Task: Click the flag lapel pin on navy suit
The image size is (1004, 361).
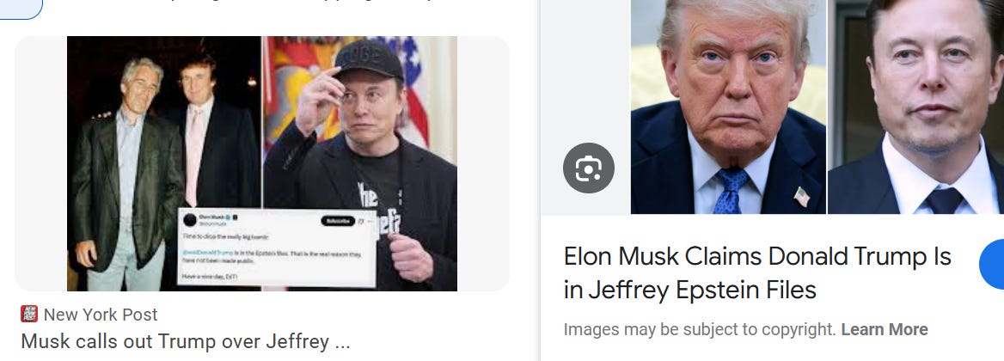Action: coord(802,197)
